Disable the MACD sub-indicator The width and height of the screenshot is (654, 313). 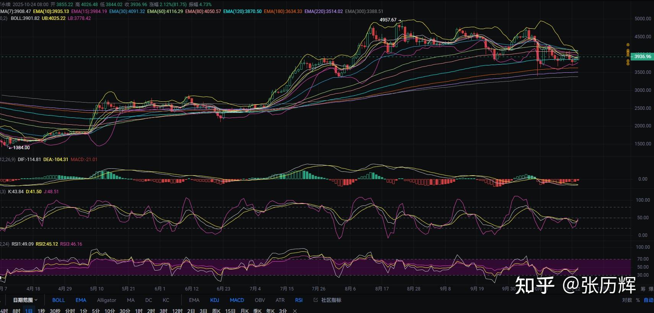tap(237, 300)
